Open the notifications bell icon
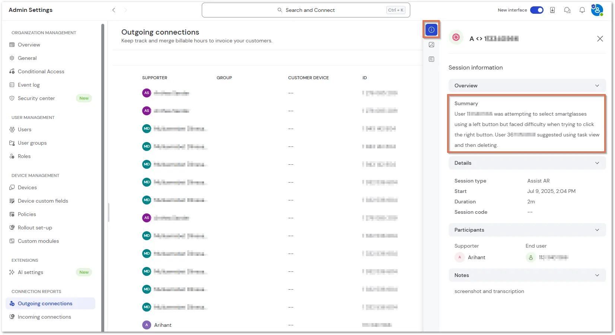The height and width of the screenshot is (335, 615). coord(582,10)
